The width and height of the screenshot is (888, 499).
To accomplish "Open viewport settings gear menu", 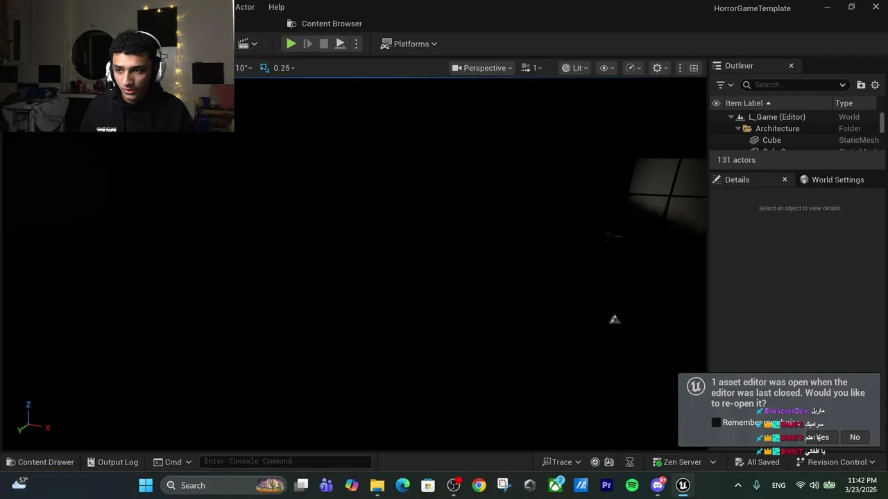I will coord(660,68).
